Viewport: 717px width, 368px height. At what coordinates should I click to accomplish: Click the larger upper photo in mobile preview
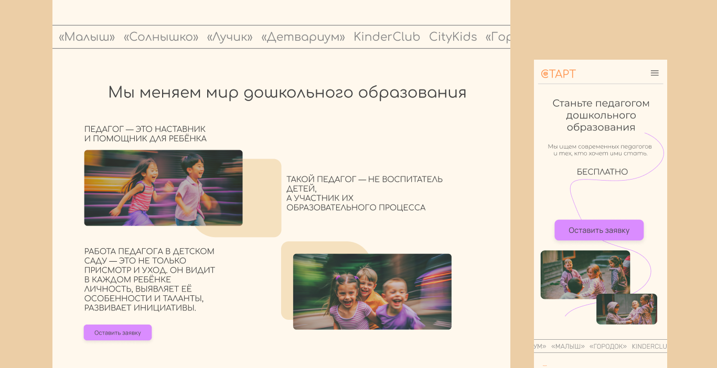pyautogui.click(x=585, y=274)
